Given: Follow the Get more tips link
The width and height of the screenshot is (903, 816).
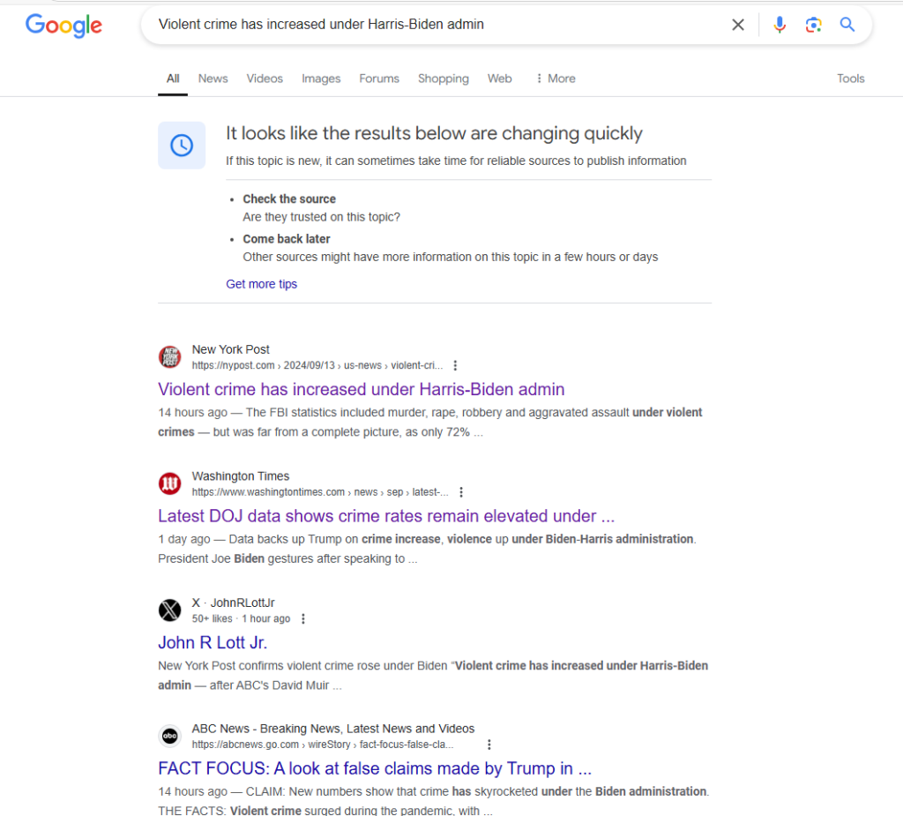Looking at the screenshot, I should [x=261, y=284].
